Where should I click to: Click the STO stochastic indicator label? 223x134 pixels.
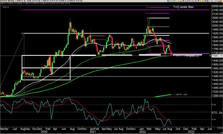pos(214,113)
